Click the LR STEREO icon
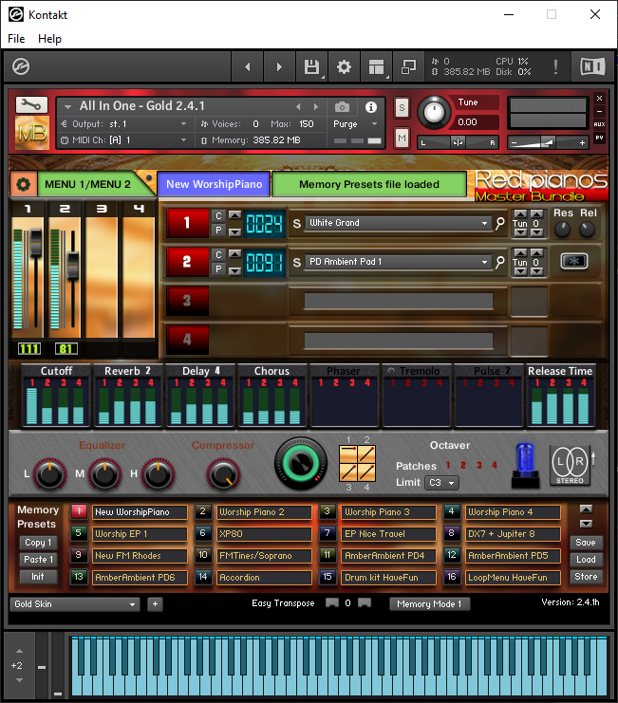618x703 pixels. tap(570, 466)
